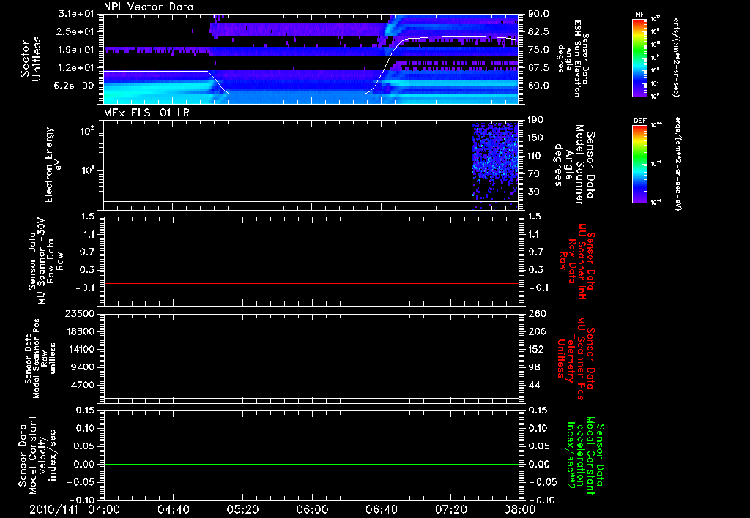Click the "04:00" time axis label
Viewport: 750px width, 518px height.
click(104, 509)
